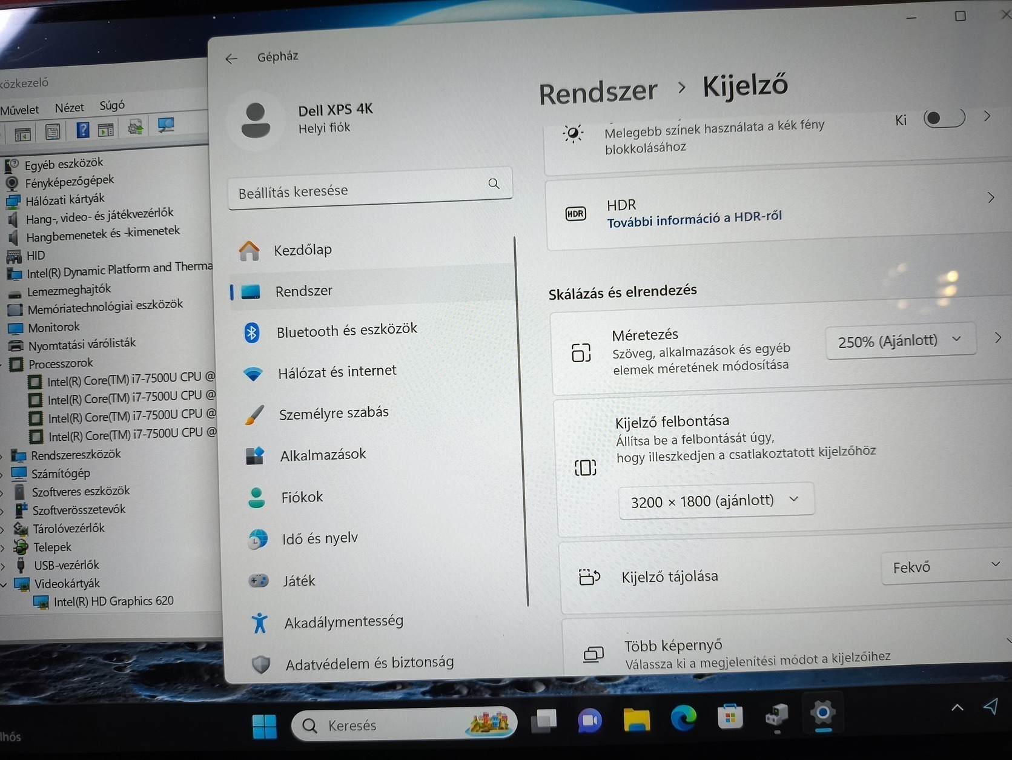1012x760 pixels.
Task: Expand the Telepek node
Action: pyautogui.click(x=2, y=548)
